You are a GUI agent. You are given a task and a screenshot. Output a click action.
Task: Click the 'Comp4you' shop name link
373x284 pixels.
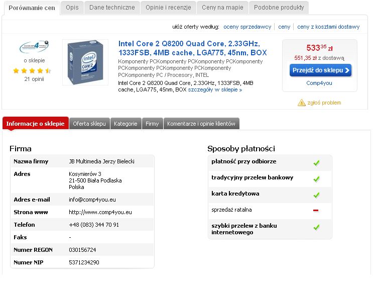pos(319,83)
